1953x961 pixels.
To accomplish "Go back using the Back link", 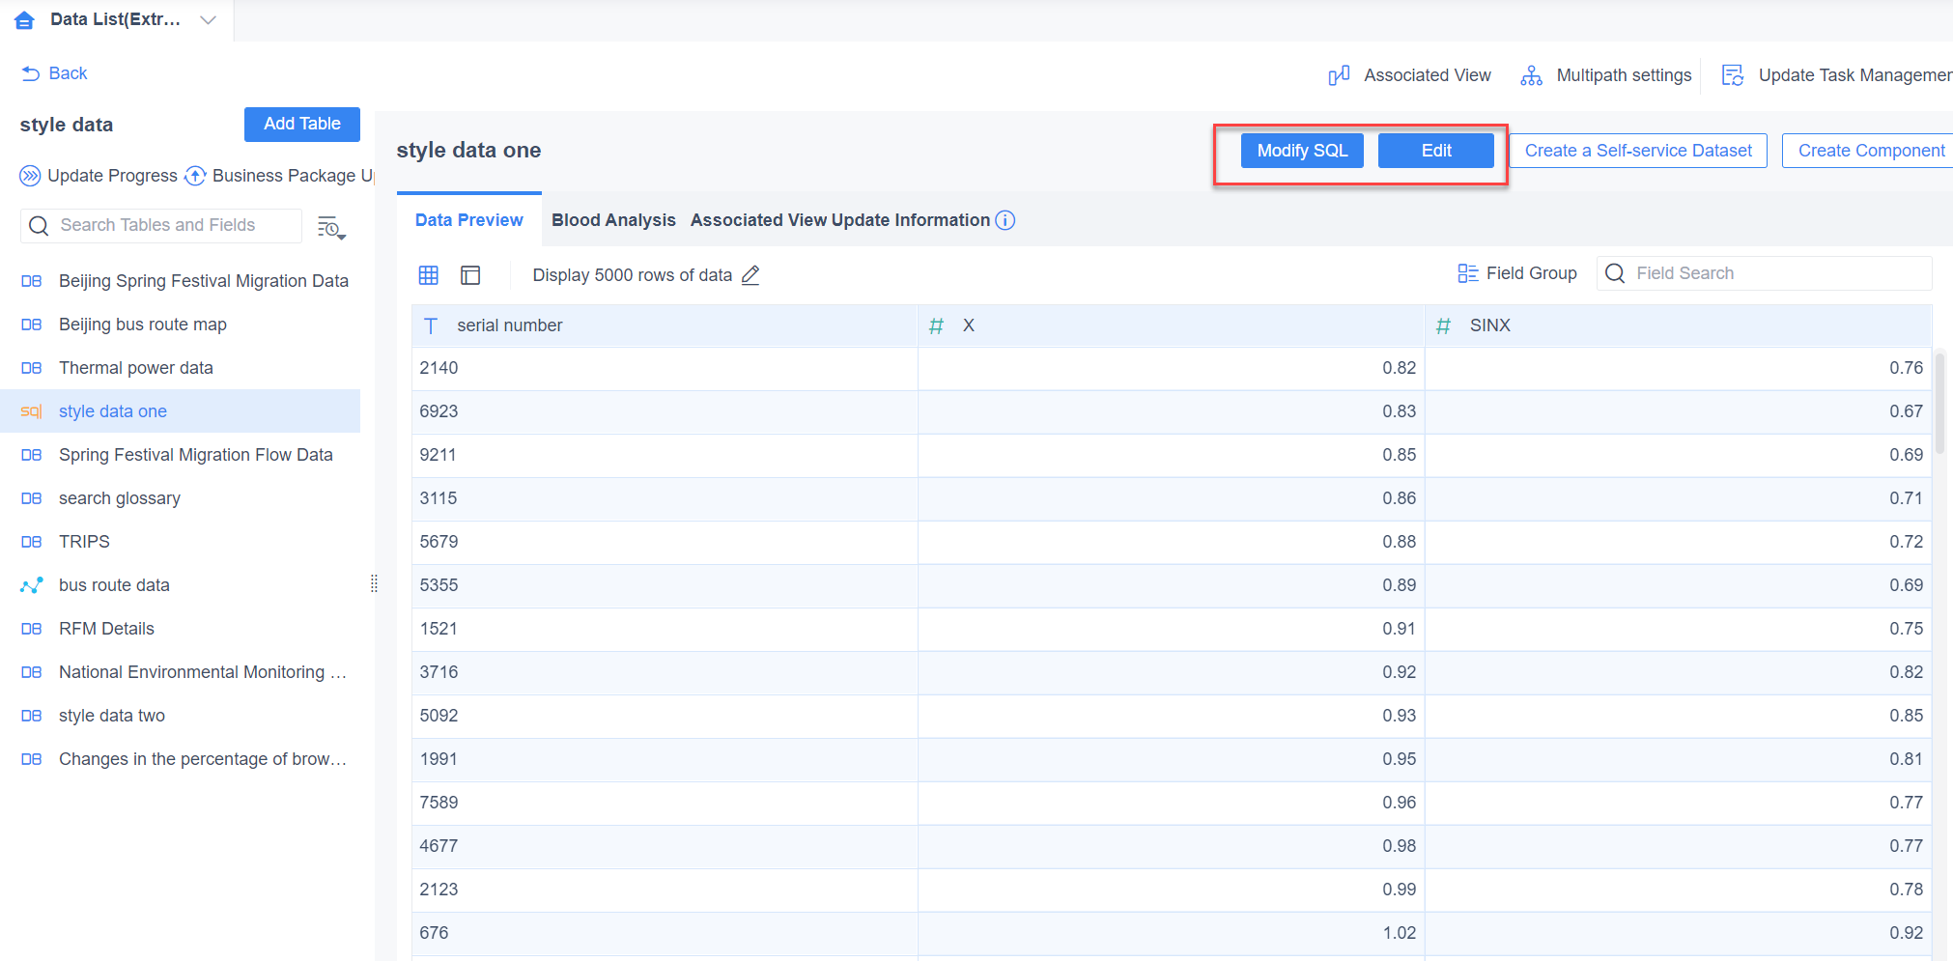I will pyautogui.click(x=55, y=73).
